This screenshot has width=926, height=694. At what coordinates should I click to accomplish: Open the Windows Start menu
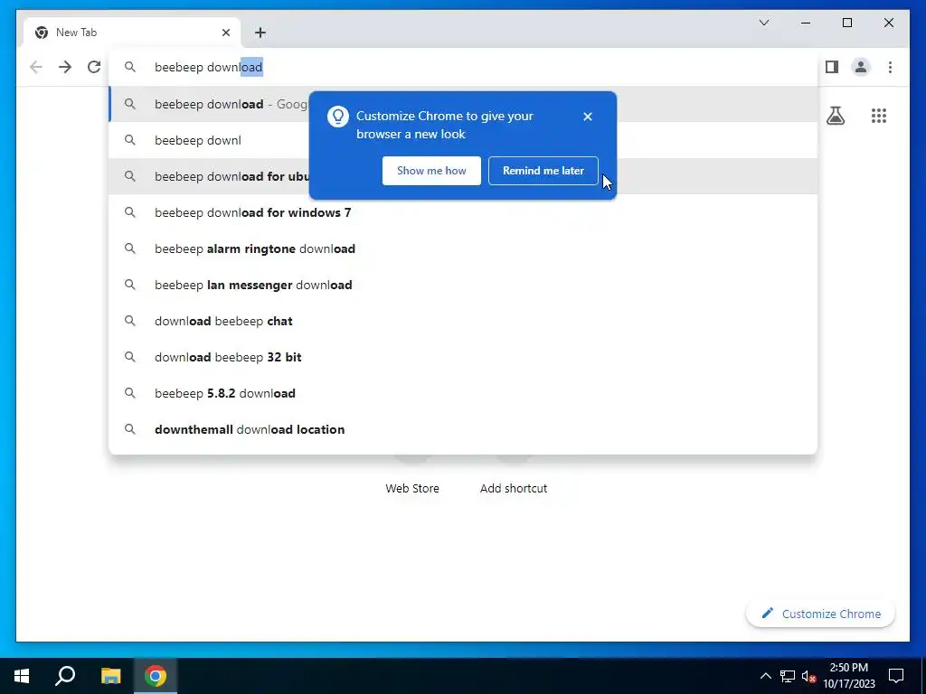point(22,676)
